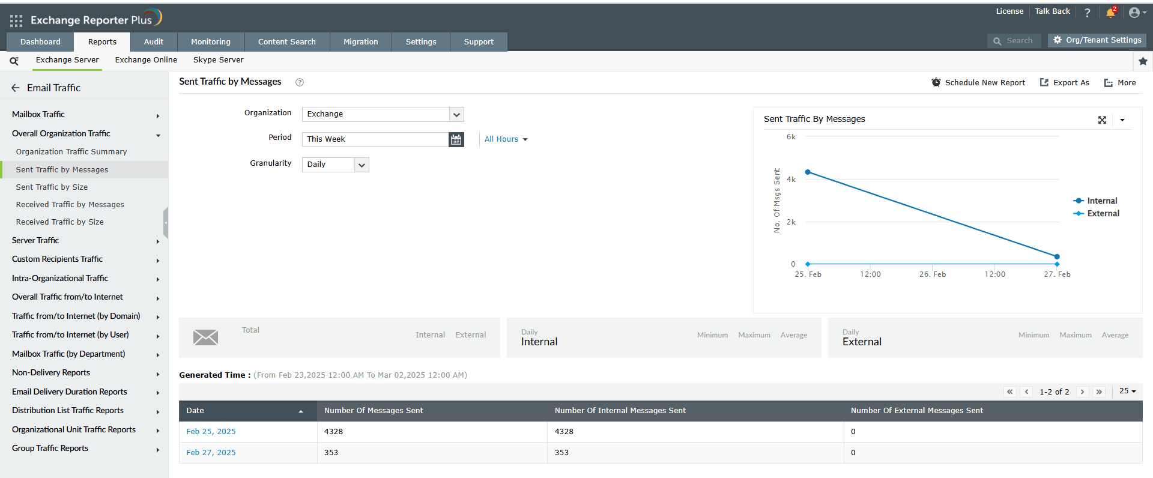Image resolution: width=1153 pixels, height=478 pixels.
Task: Open the Feb 27, 2025 report link
Action: [x=211, y=453]
